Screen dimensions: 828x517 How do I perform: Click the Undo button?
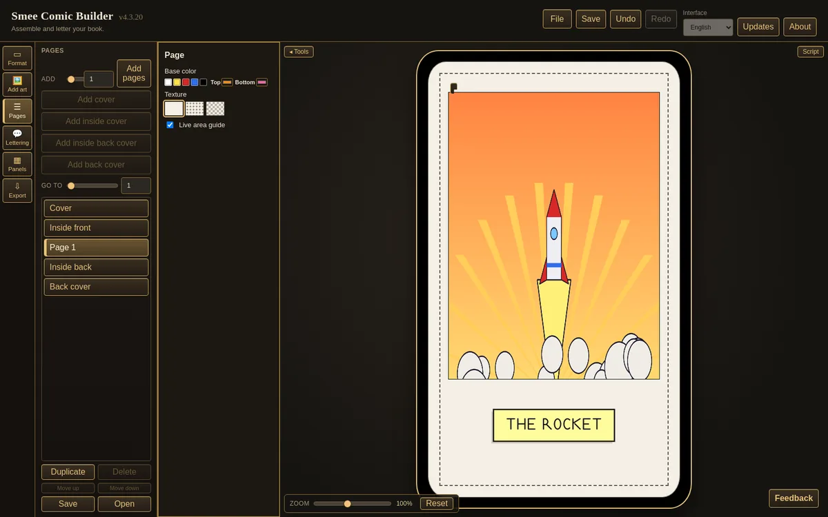click(x=626, y=19)
